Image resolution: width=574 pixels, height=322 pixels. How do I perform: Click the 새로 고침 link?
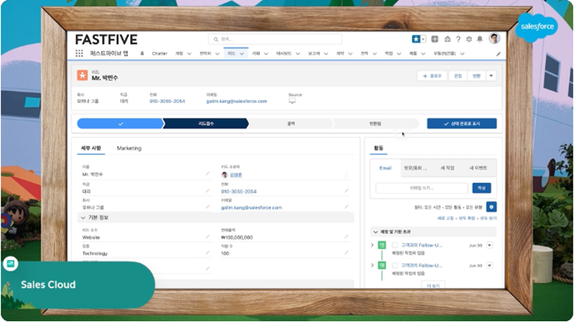tap(445, 218)
